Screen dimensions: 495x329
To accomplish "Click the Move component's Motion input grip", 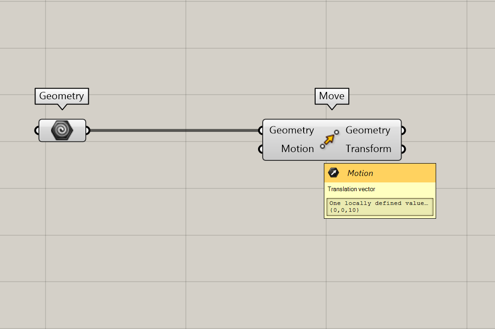I will pyautogui.click(x=261, y=149).
